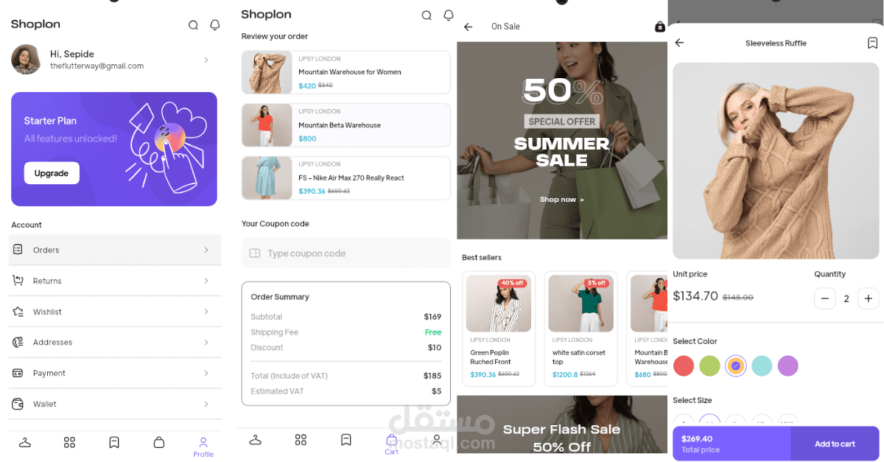Screen dimensions: 884x462
Task: Open the Super Flash Sale banner
Action: point(562,424)
